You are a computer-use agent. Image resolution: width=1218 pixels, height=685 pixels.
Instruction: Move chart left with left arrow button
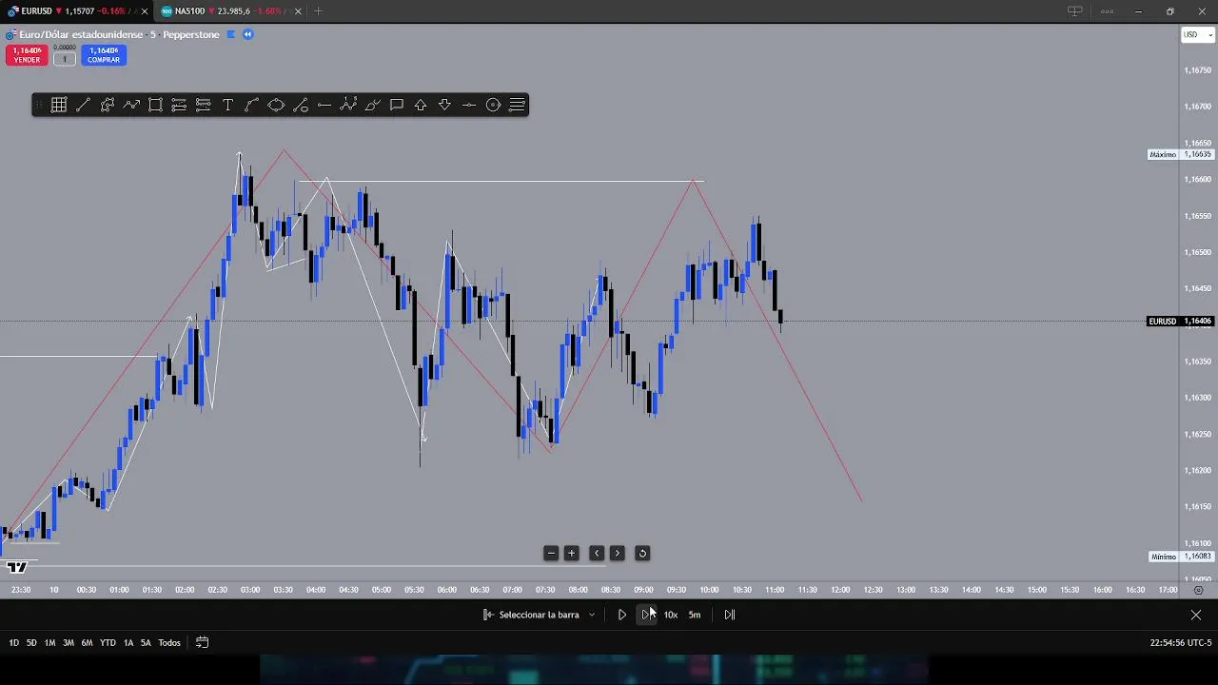(597, 553)
